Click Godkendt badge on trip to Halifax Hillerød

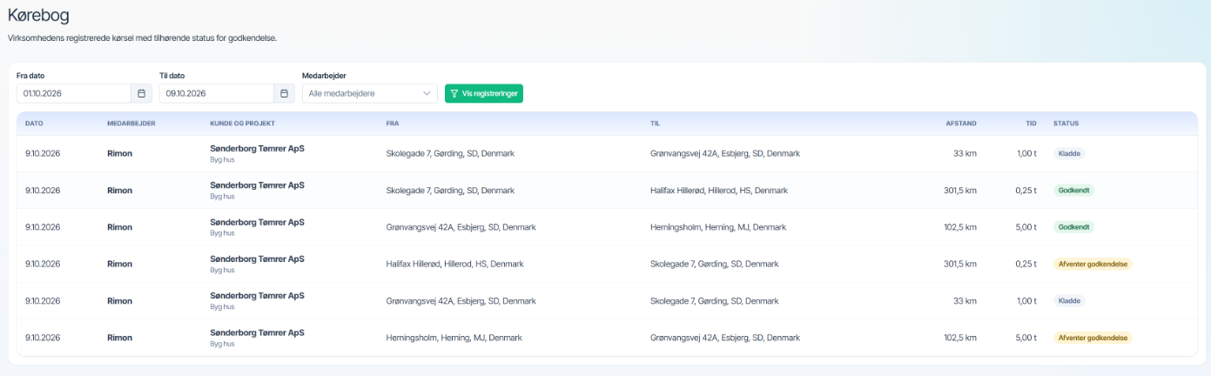pyautogui.click(x=1073, y=191)
